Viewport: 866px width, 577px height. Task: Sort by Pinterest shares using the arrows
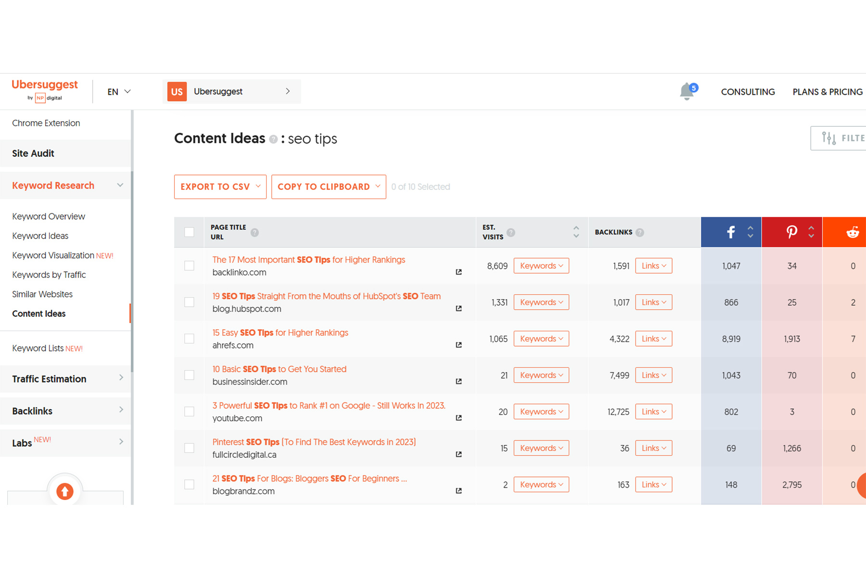811,232
